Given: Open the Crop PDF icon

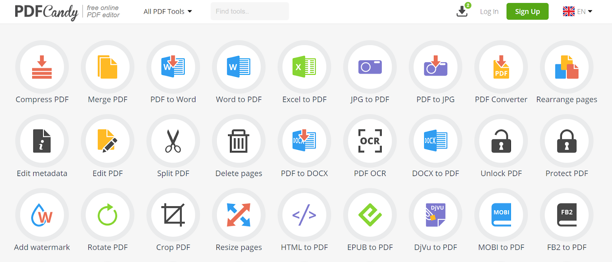Looking at the screenshot, I should coord(173,215).
